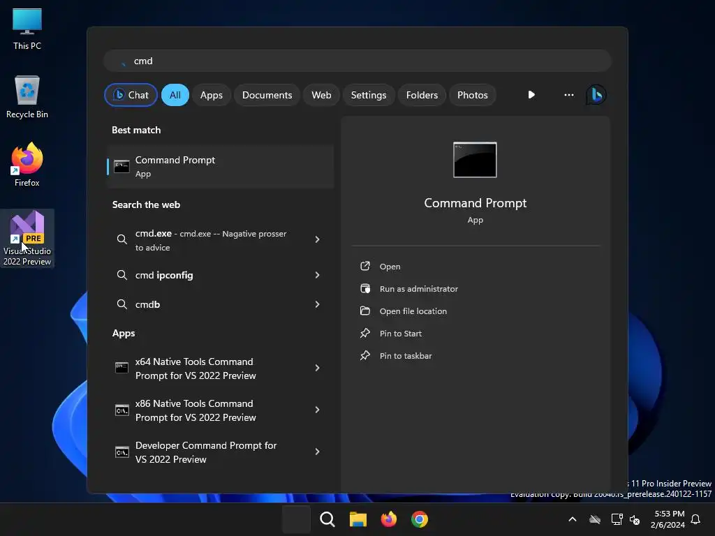Click the folder icon for Open file location
The image size is (715, 536).
click(364, 311)
